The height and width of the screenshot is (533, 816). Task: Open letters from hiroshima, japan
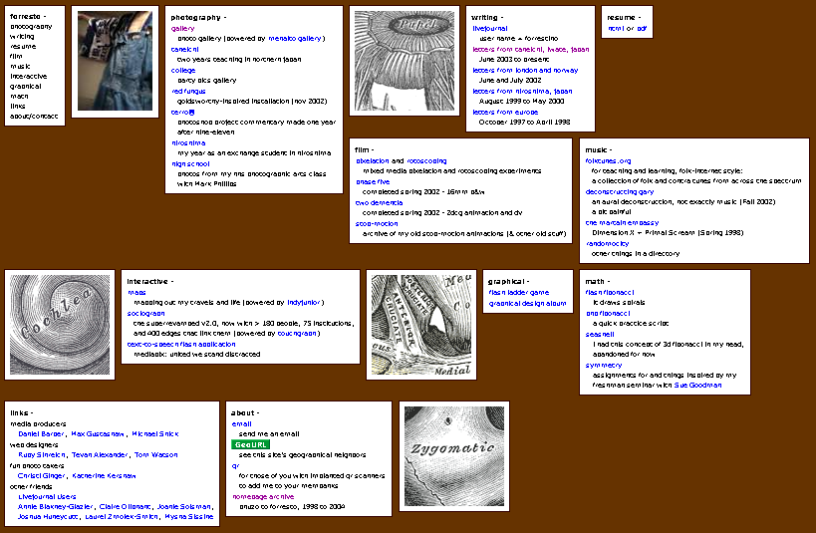522,91
